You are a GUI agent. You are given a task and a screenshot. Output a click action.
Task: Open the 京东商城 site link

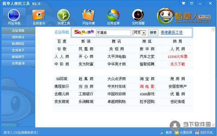pos(62,102)
